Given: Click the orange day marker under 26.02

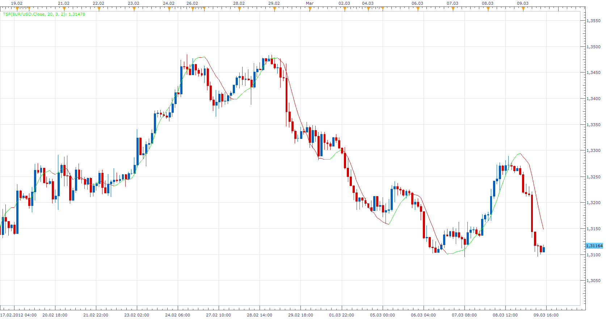Looking at the screenshot, I should [193, 9].
